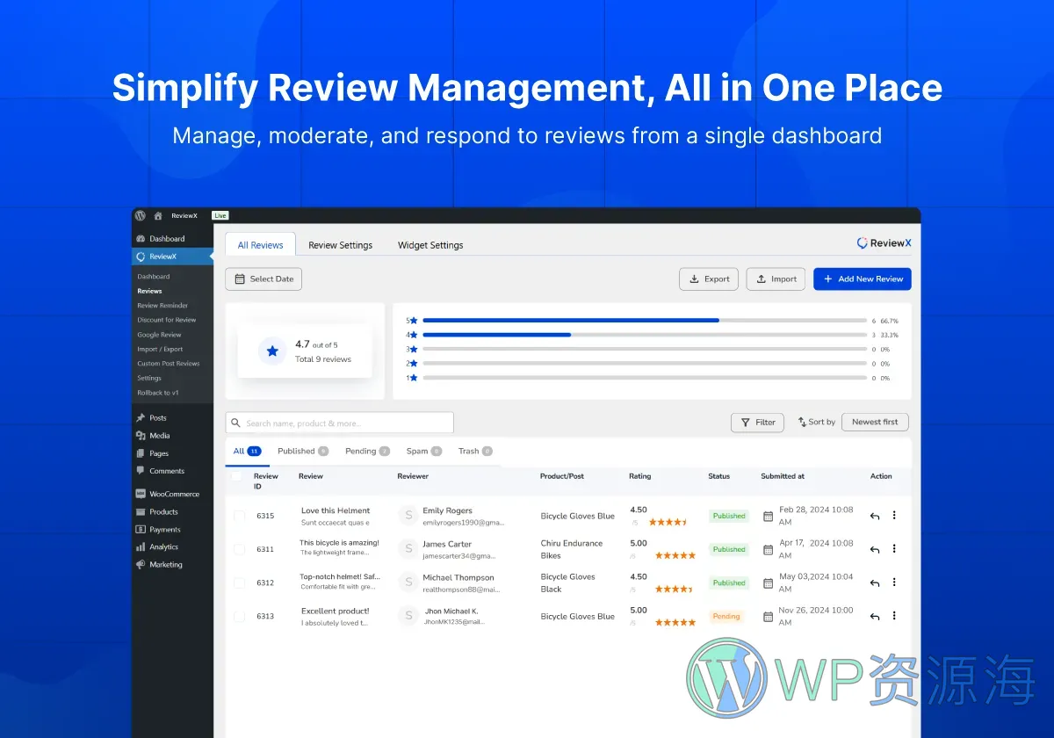Click Rollback to v1 link
The width and height of the screenshot is (1054, 738).
pos(156,393)
